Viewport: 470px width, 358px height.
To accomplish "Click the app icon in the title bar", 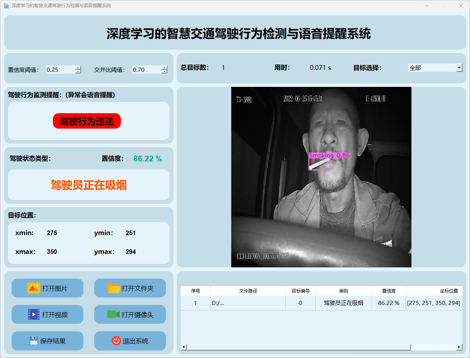I will point(6,6).
